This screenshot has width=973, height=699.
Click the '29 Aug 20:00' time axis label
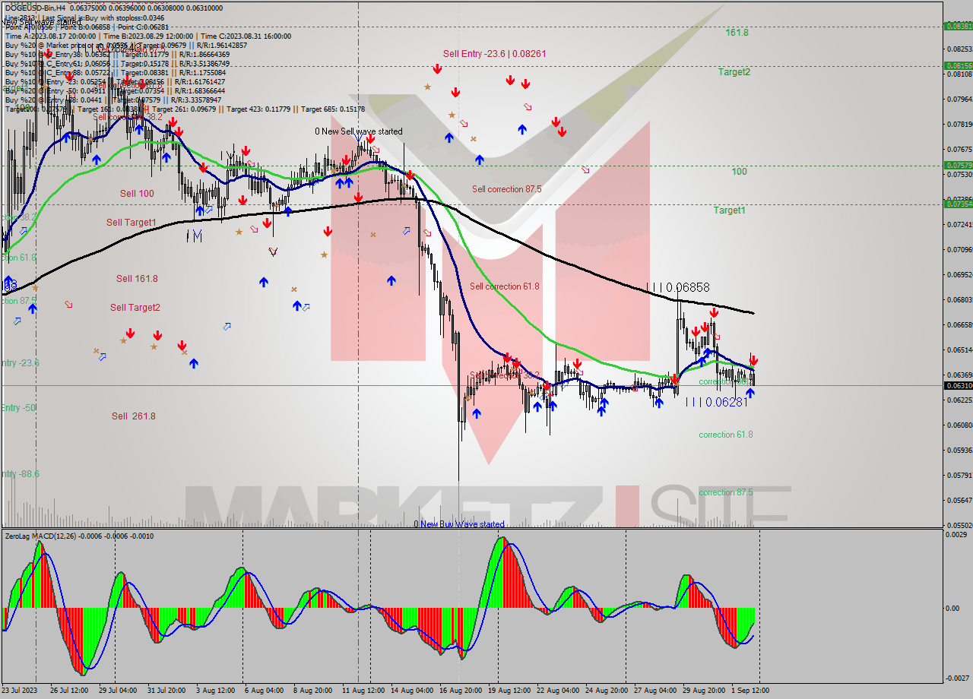(x=704, y=691)
